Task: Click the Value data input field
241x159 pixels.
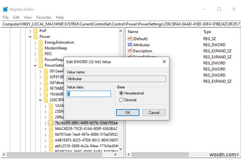Action: [x=89, y=94]
